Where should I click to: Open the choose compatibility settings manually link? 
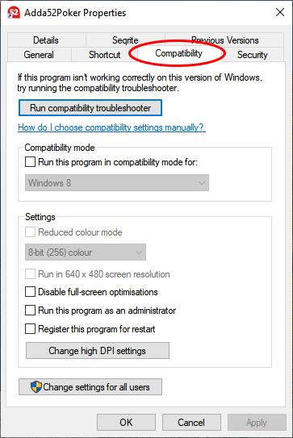pos(111,127)
